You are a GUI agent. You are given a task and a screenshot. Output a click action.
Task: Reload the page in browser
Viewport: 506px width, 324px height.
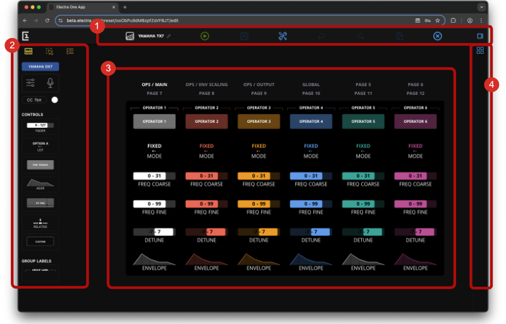point(47,20)
